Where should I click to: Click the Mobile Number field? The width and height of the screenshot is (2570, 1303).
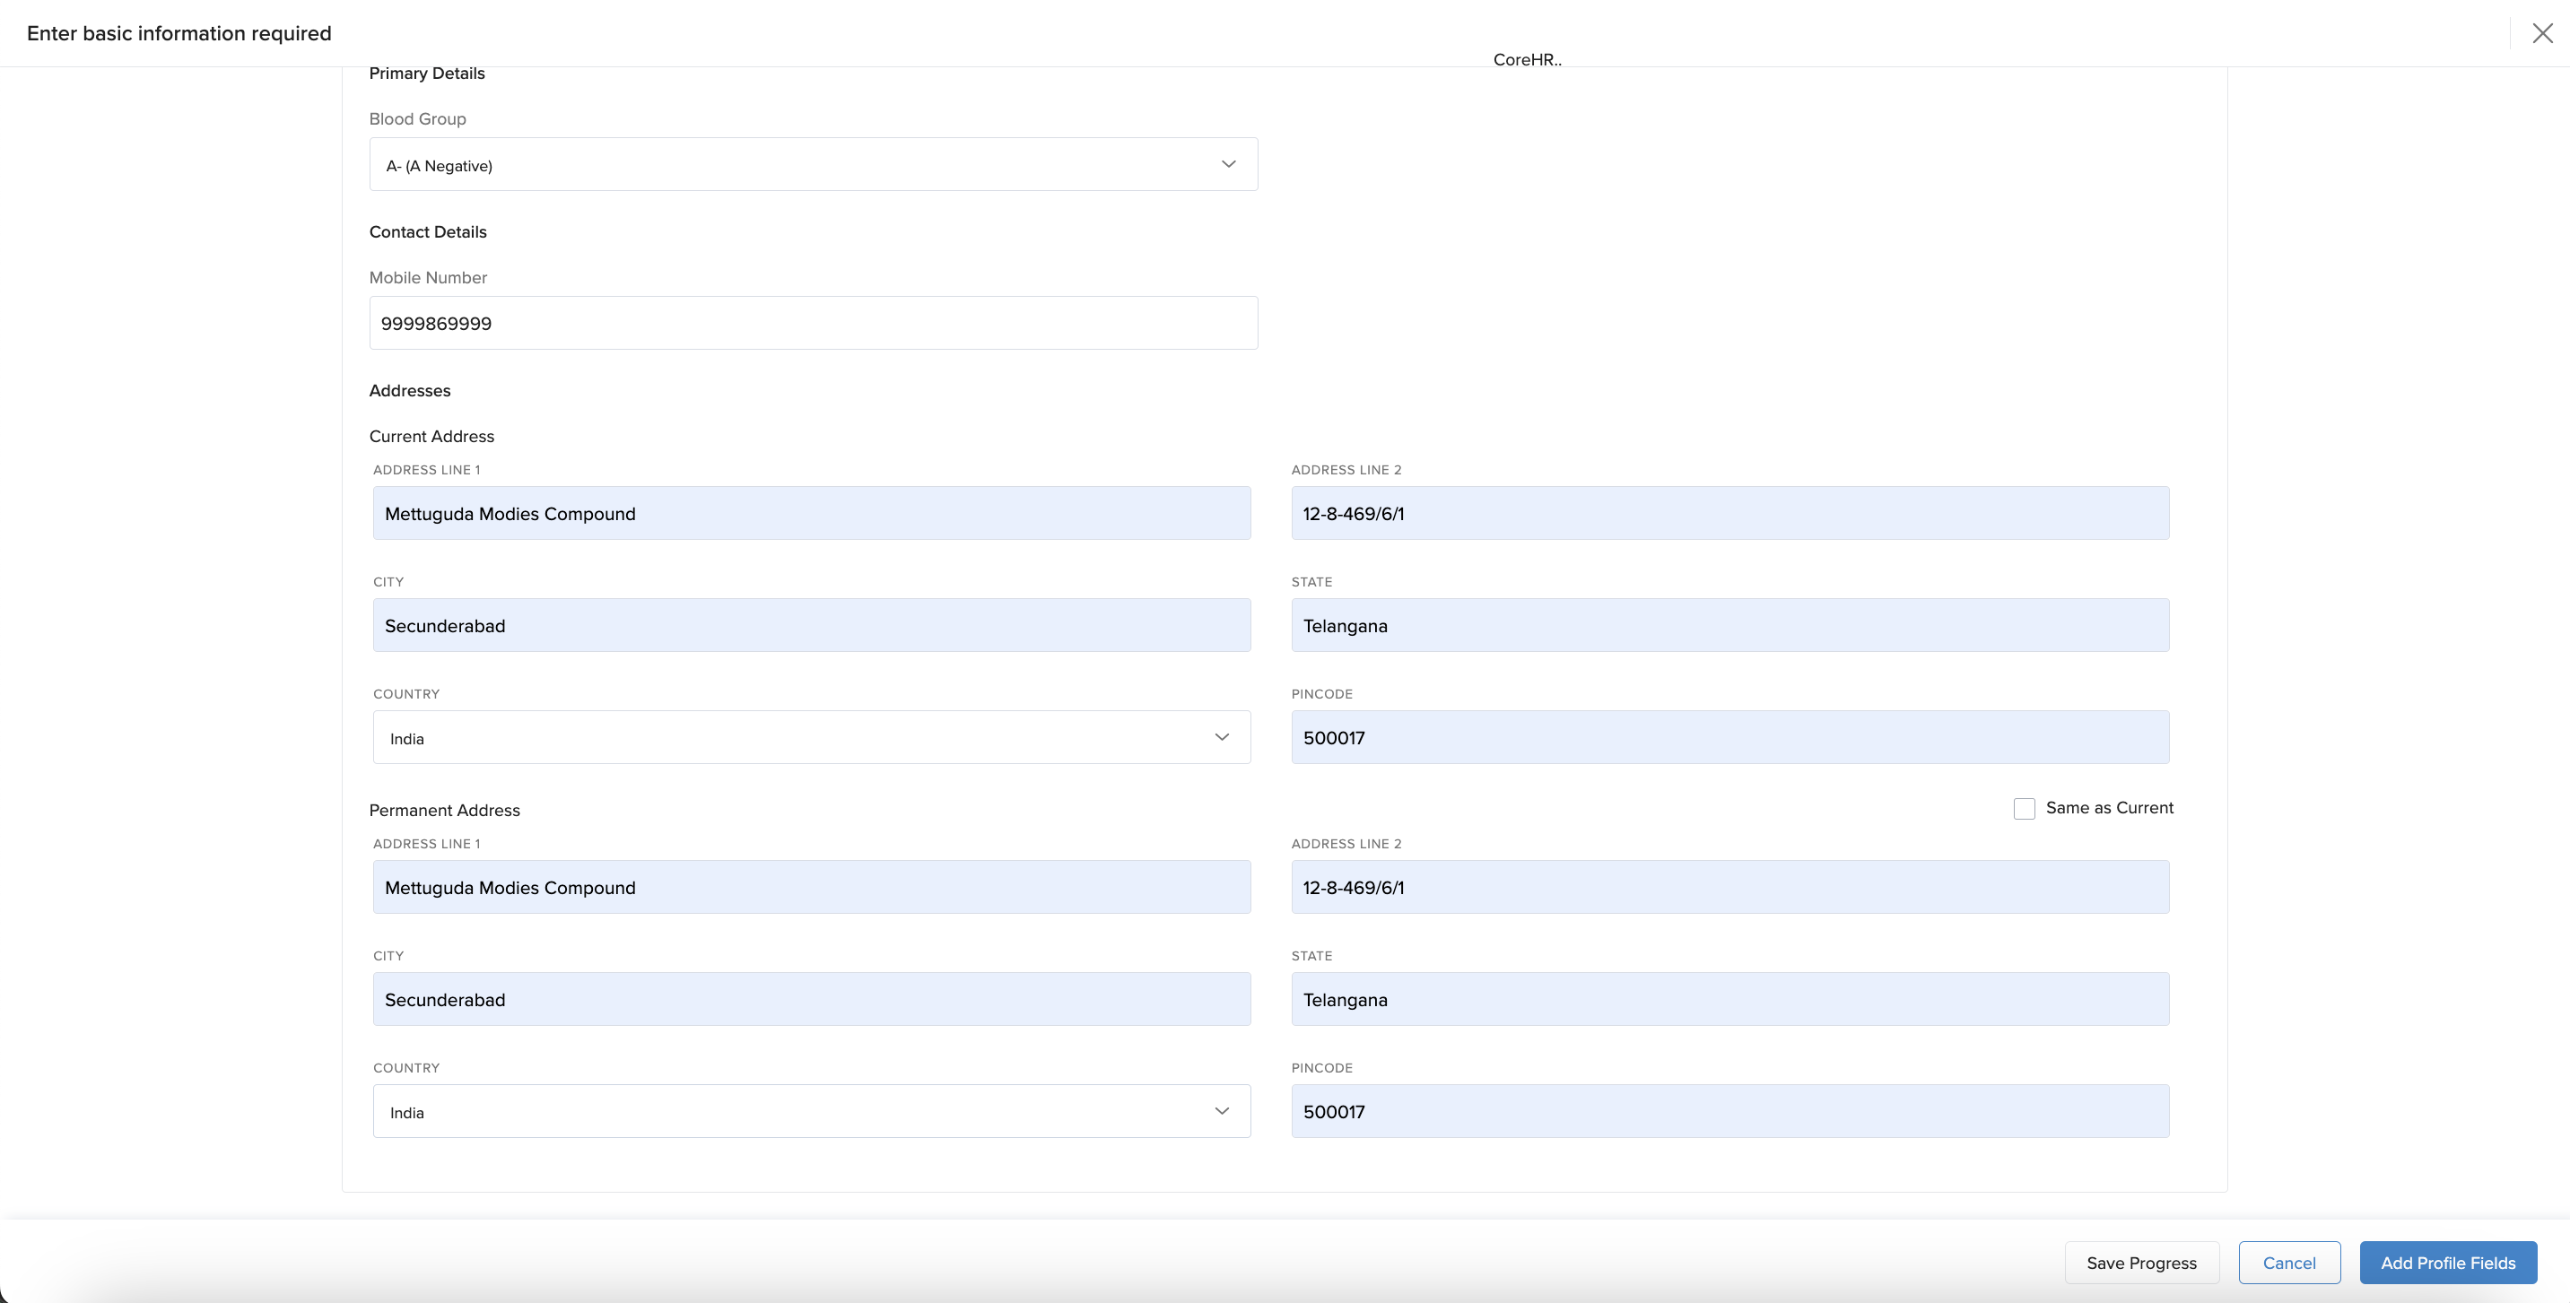pos(813,323)
